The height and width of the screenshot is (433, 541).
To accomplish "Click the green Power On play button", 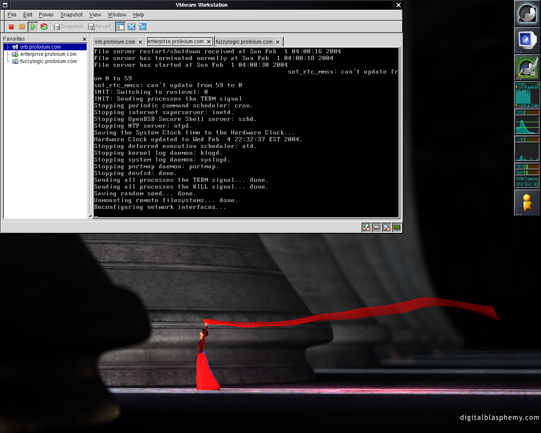I will pyautogui.click(x=33, y=27).
